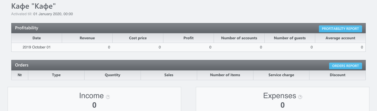
Task: Open the Orders Report
Action: (x=346, y=66)
